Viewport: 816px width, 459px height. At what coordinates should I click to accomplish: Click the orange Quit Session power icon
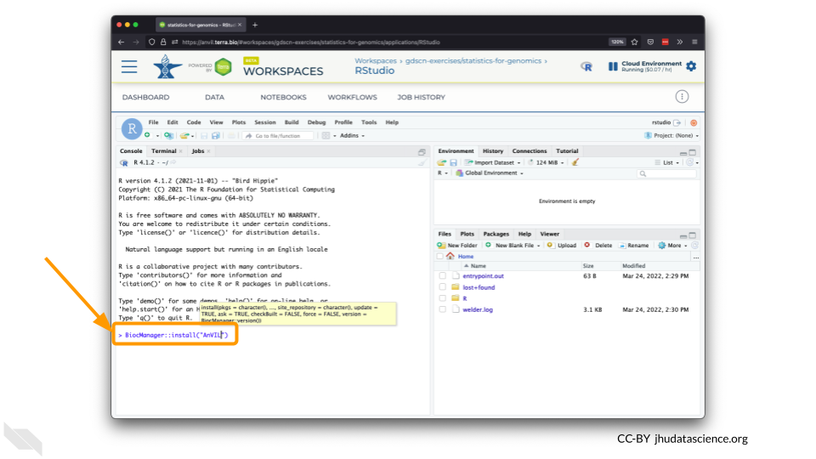click(x=694, y=122)
